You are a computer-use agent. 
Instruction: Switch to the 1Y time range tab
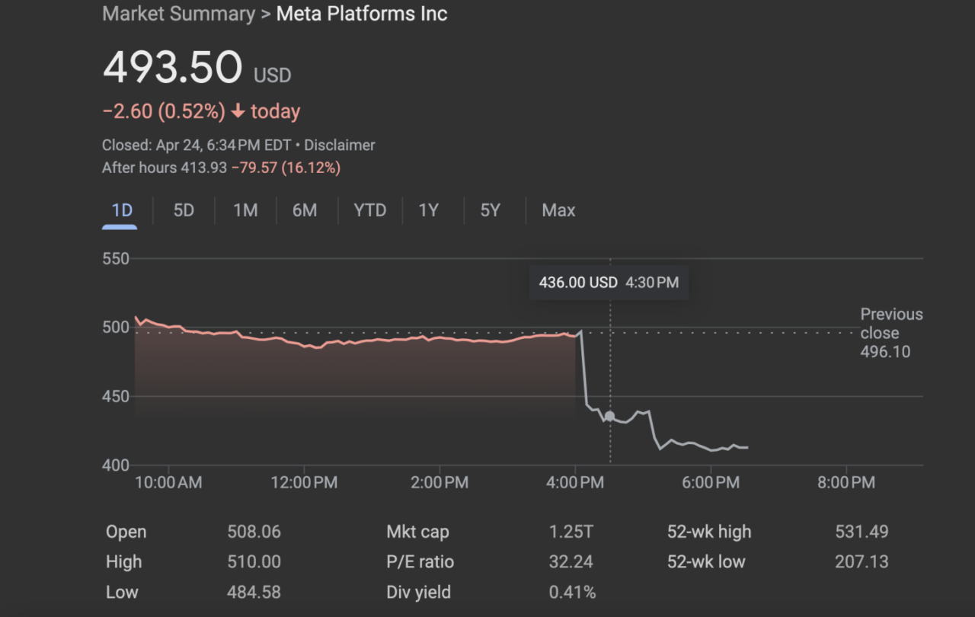pos(429,210)
